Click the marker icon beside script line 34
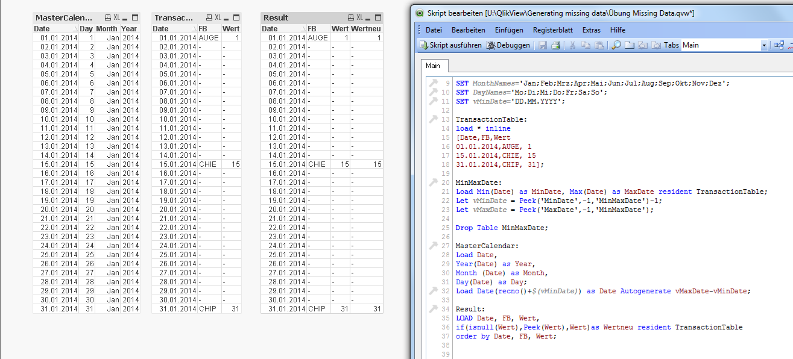Screen dimensions: 793x359 tap(432, 309)
